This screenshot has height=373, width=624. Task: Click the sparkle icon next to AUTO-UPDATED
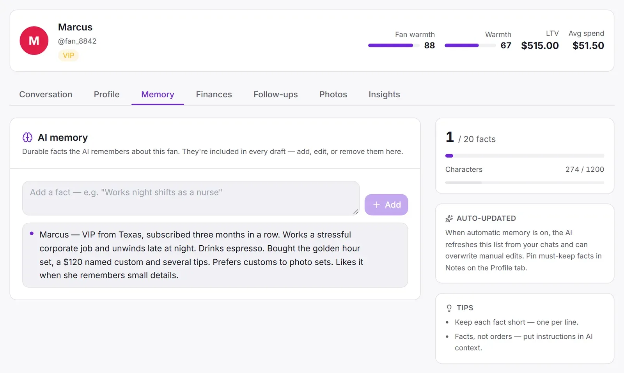pyautogui.click(x=449, y=219)
